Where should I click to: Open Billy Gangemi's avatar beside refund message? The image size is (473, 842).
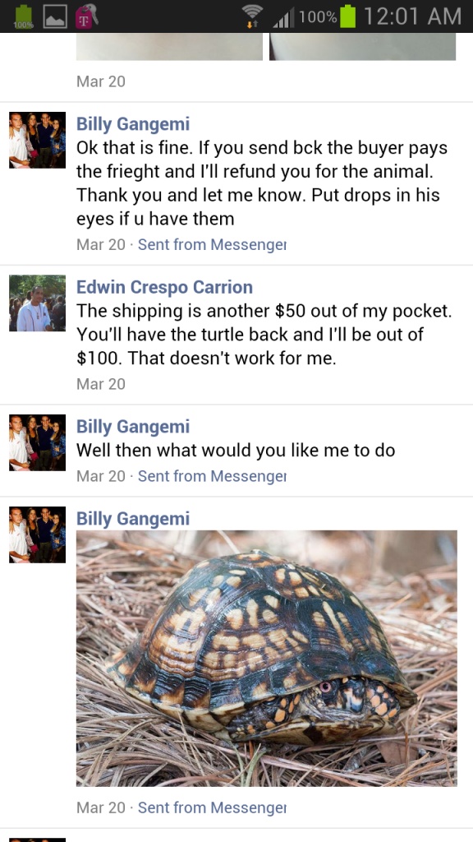pos(37,140)
